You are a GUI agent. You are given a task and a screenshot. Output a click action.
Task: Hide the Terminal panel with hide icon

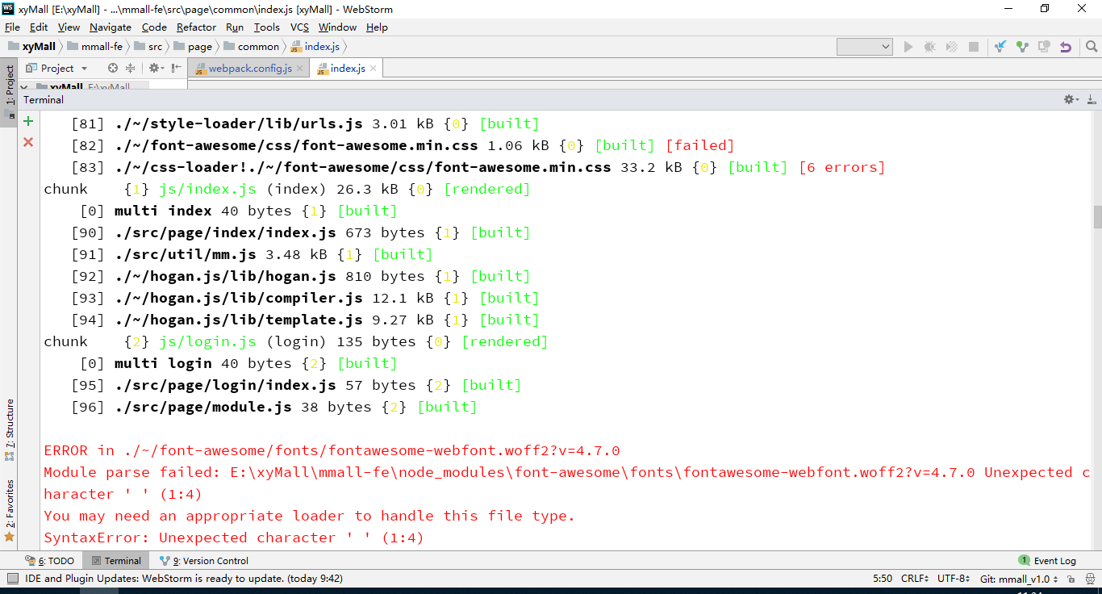[x=1092, y=99]
